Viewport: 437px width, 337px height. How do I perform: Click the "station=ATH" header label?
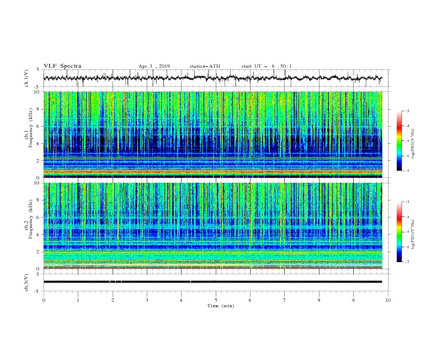(205, 66)
